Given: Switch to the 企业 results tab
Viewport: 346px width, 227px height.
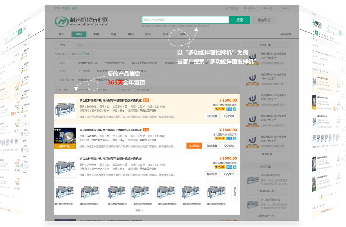Looking at the screenshot, I should click(x=80, y=45).
